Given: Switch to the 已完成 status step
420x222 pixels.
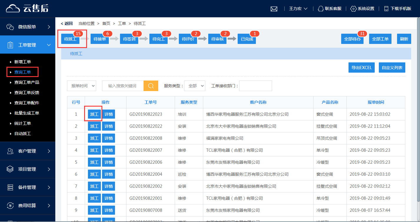Looking at the screenshot, I should click(x=247, y=39).
